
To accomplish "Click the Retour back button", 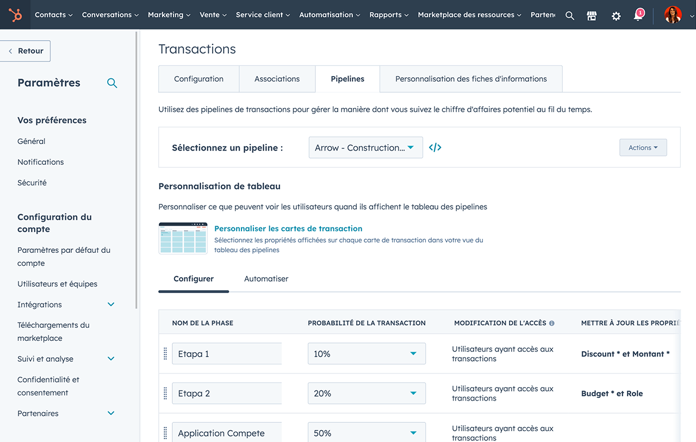I will tap(26, 51).
